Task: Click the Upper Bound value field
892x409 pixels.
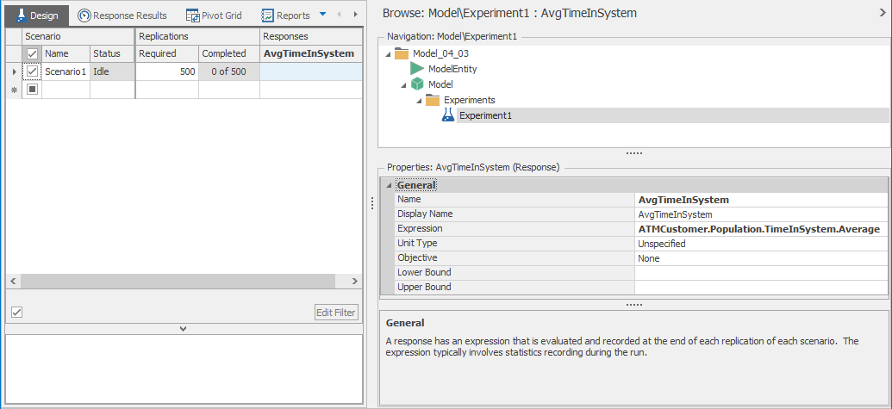Action: tap(761, 287)
